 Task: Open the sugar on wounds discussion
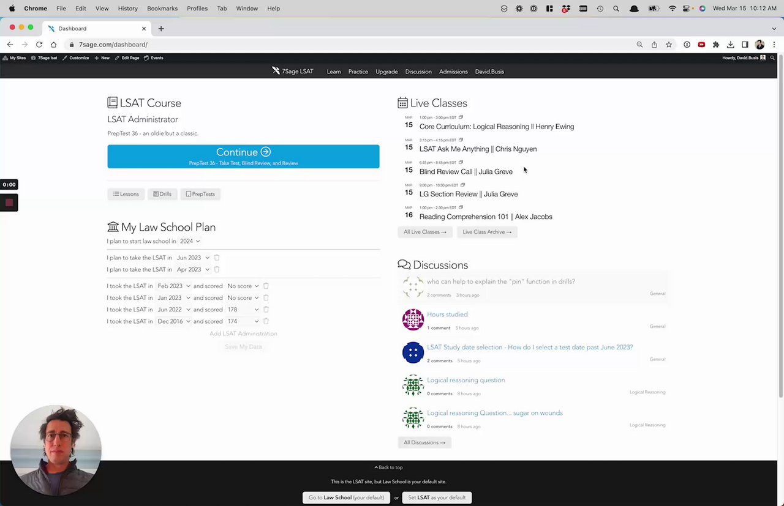coord(495,413)
